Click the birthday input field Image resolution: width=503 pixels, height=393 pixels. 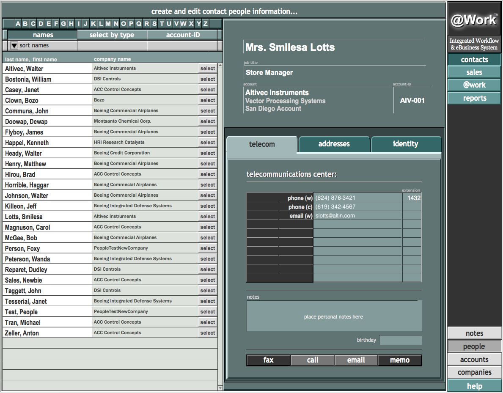pos(400,340)
